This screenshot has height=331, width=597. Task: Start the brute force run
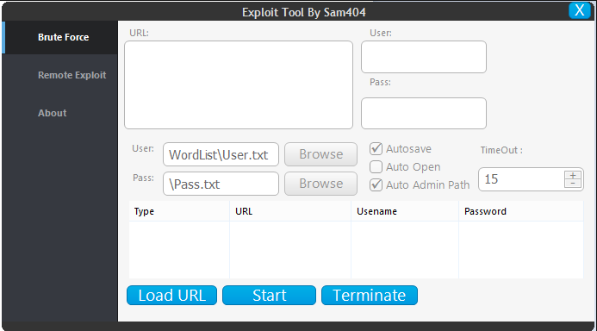click(x=269, y=295)
